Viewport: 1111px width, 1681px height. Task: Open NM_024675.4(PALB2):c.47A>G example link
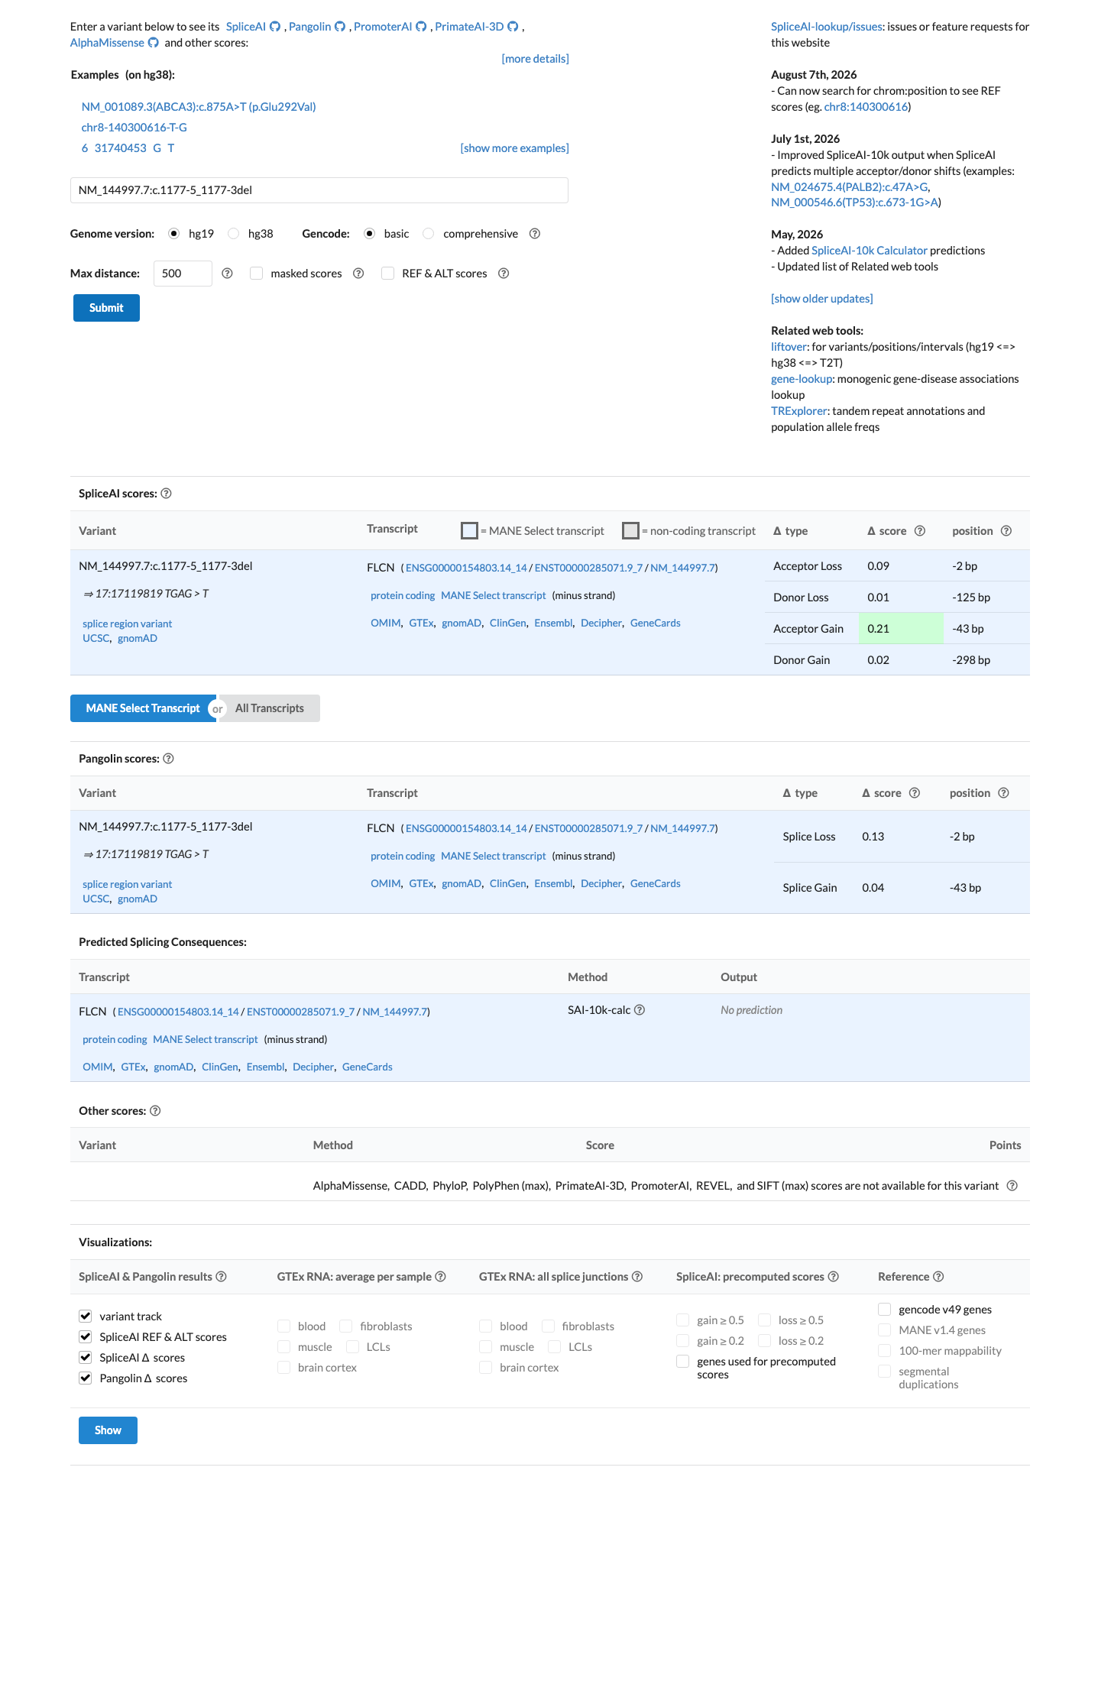click(x=849, y=187)
